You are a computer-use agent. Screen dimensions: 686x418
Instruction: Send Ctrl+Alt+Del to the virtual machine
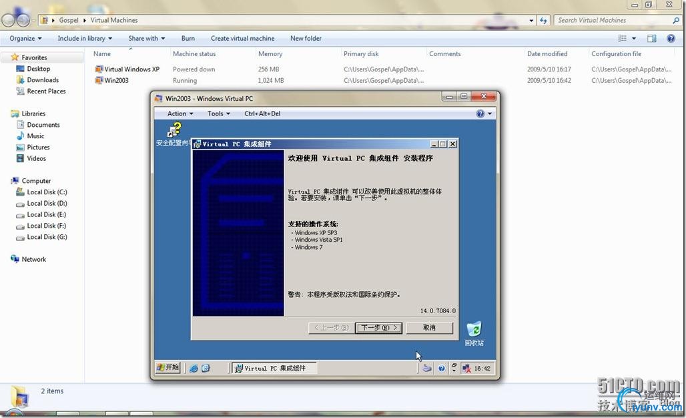262,114
